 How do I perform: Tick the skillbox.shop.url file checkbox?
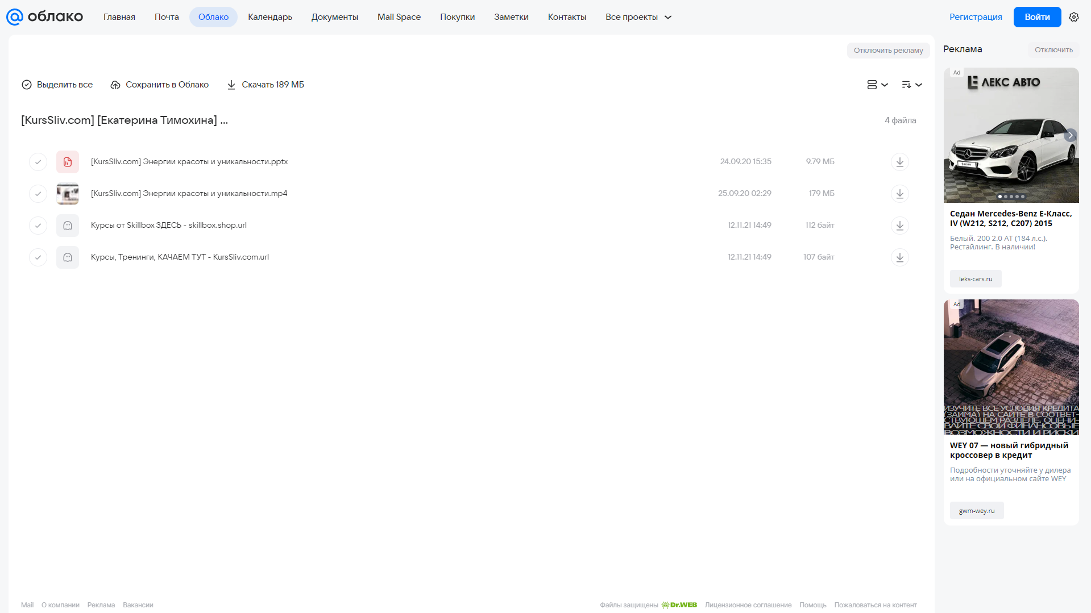click(38, 226)
